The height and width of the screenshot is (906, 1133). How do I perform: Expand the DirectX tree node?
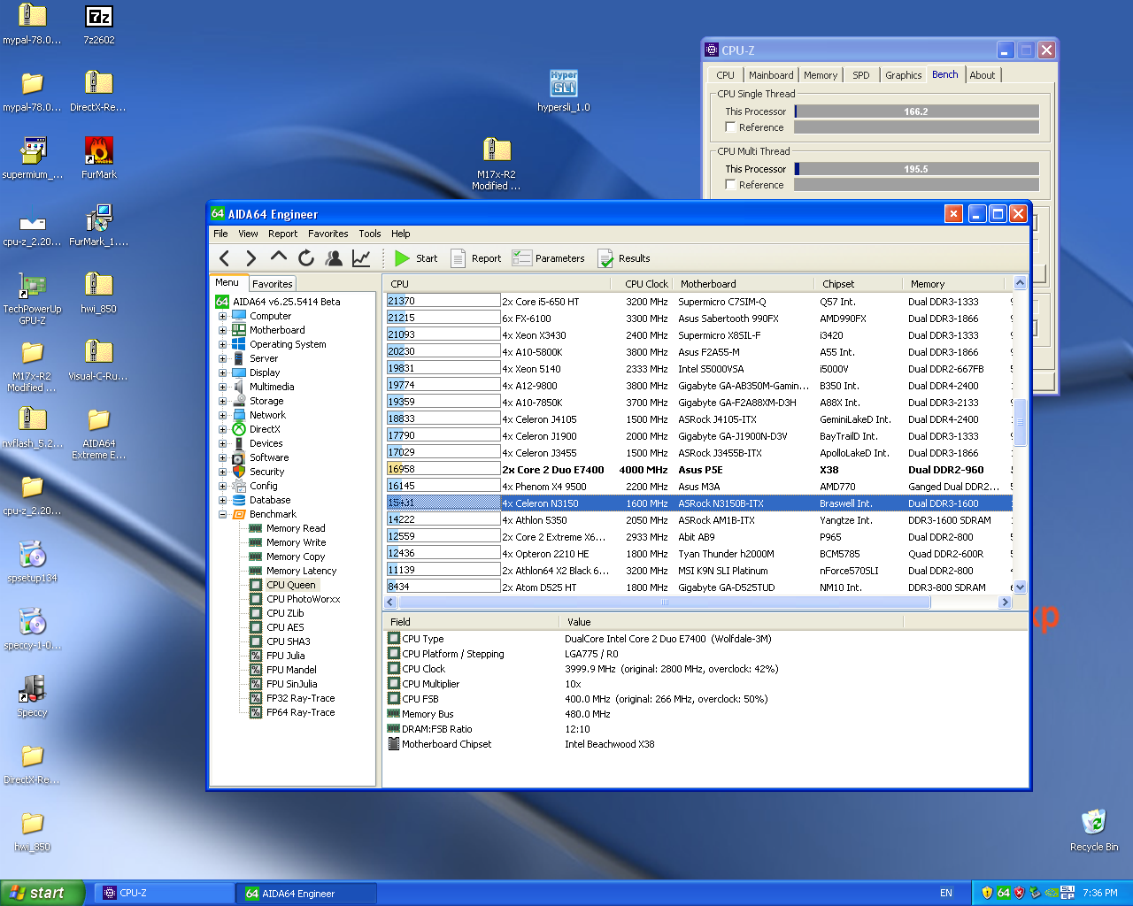(x=223, y=429)
